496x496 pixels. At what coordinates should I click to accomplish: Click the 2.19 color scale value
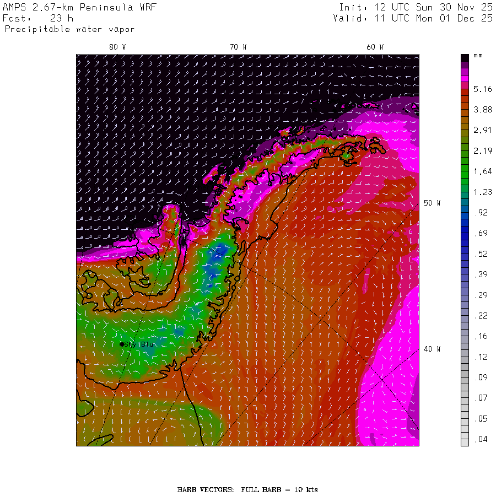point(483,151)
